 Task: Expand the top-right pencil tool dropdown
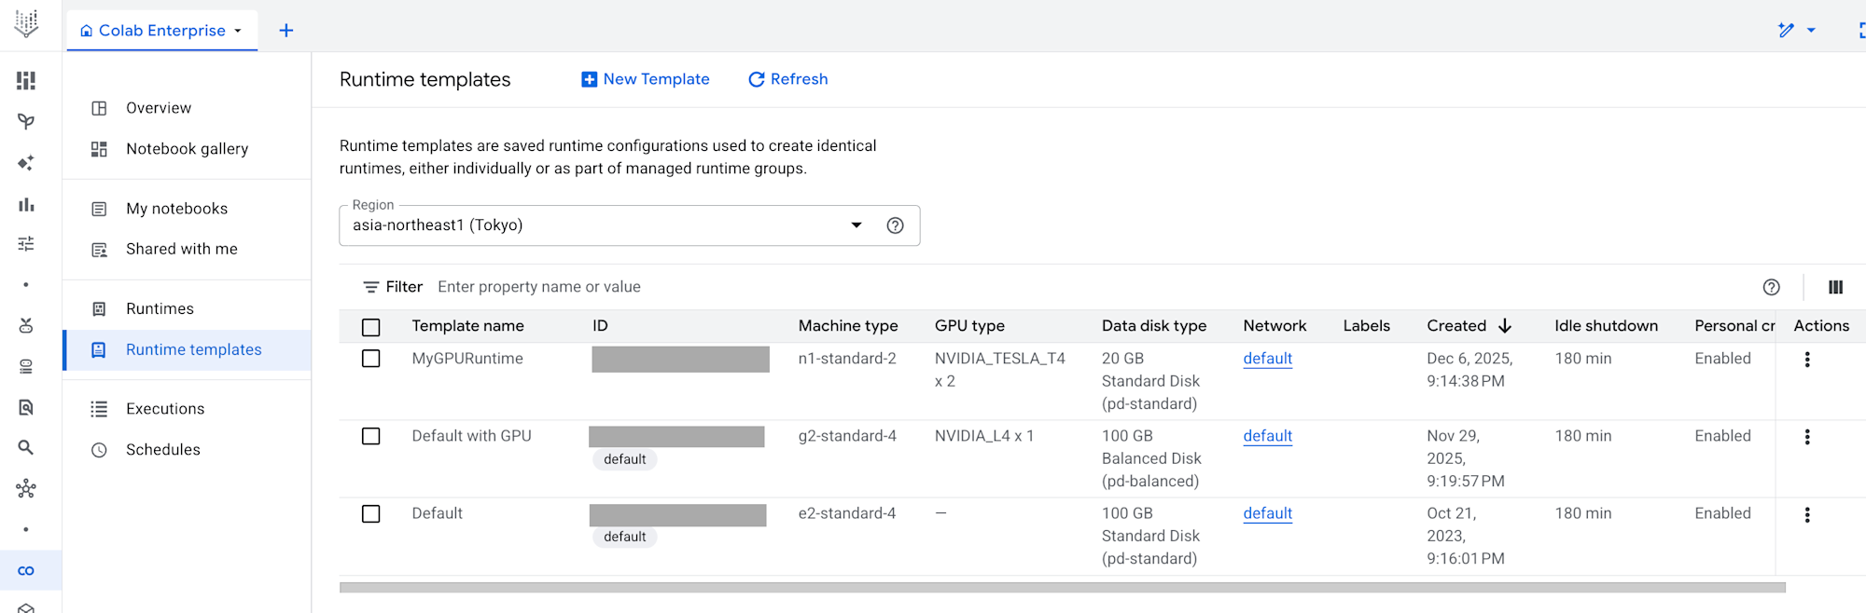(x=1811, y=31)
